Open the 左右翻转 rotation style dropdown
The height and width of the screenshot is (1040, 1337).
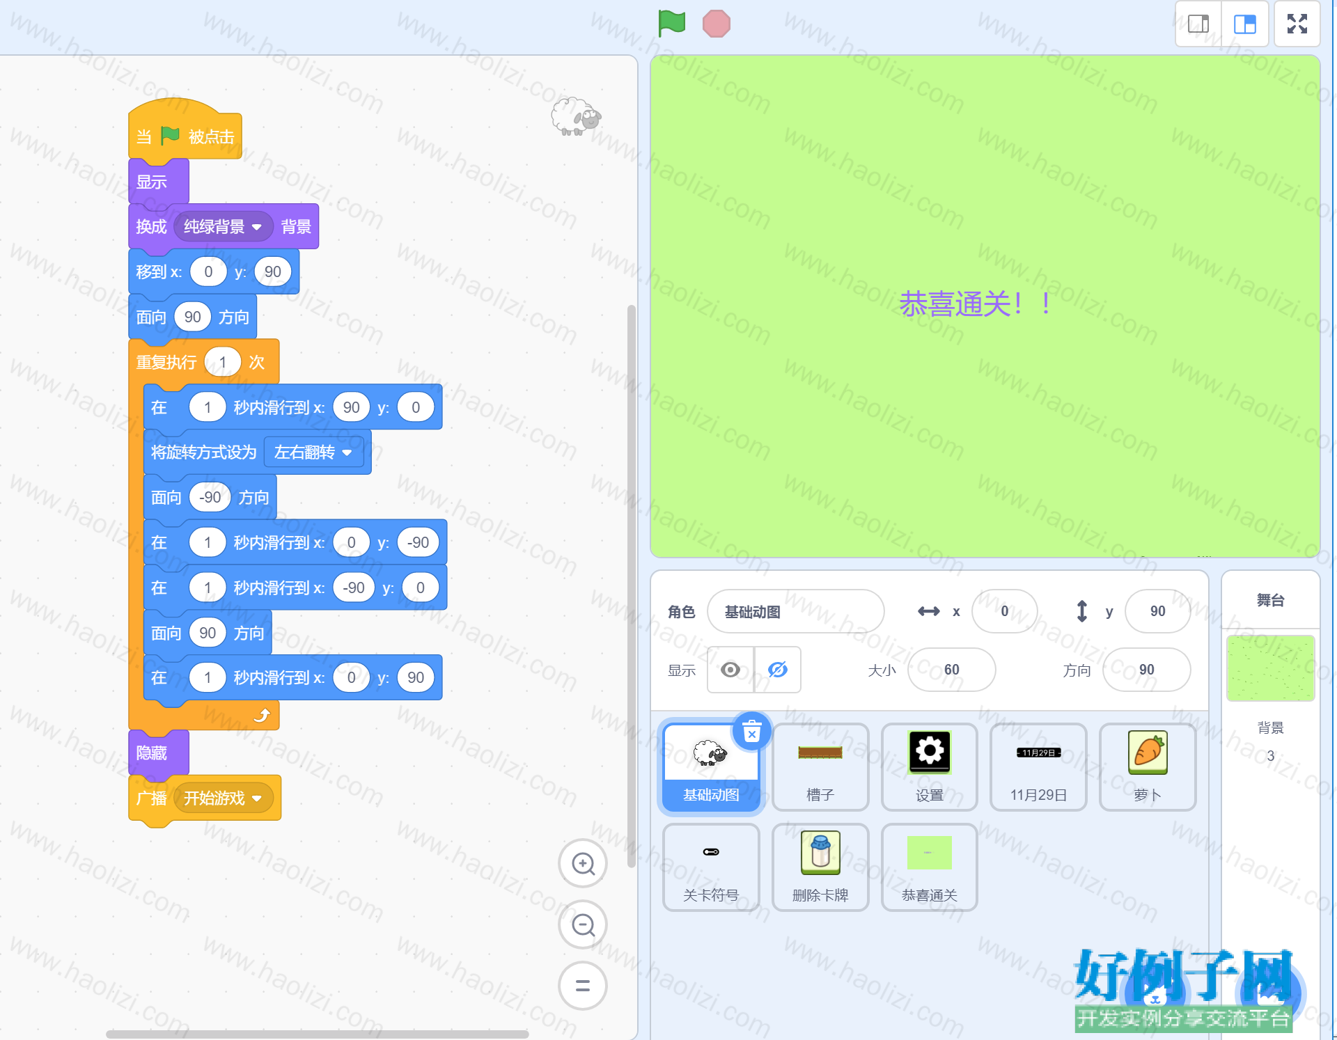(x=313, y=452)
